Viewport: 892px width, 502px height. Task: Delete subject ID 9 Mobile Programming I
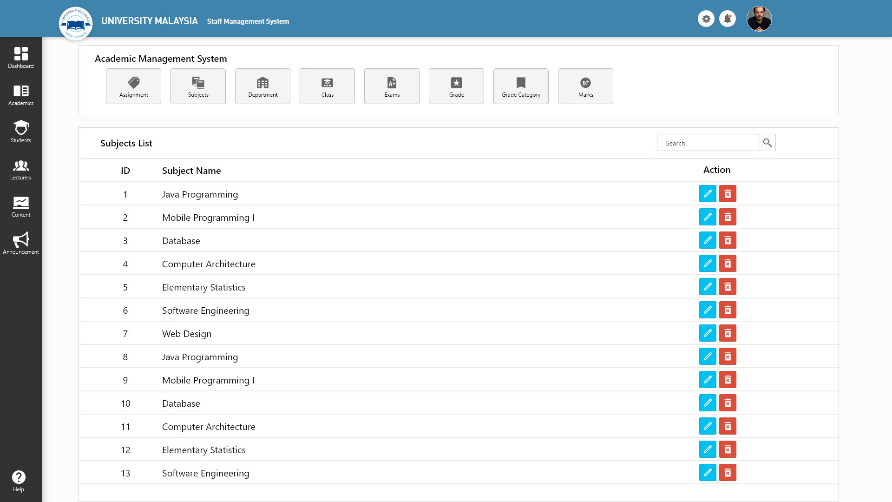coord(728,380)
